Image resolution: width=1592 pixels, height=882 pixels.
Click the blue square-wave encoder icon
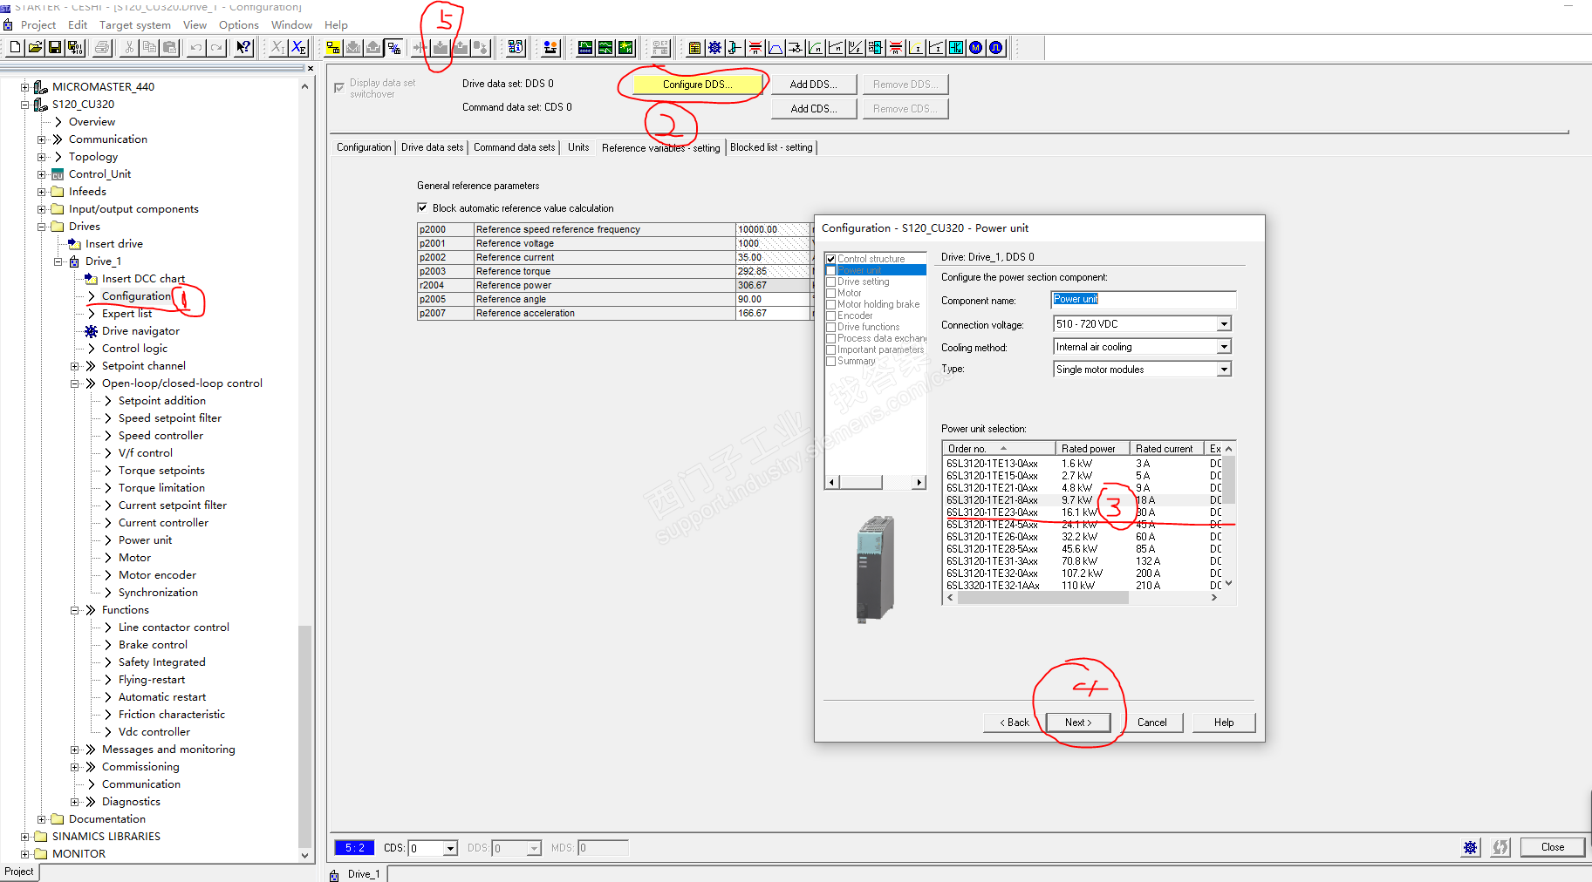[996, 48]
